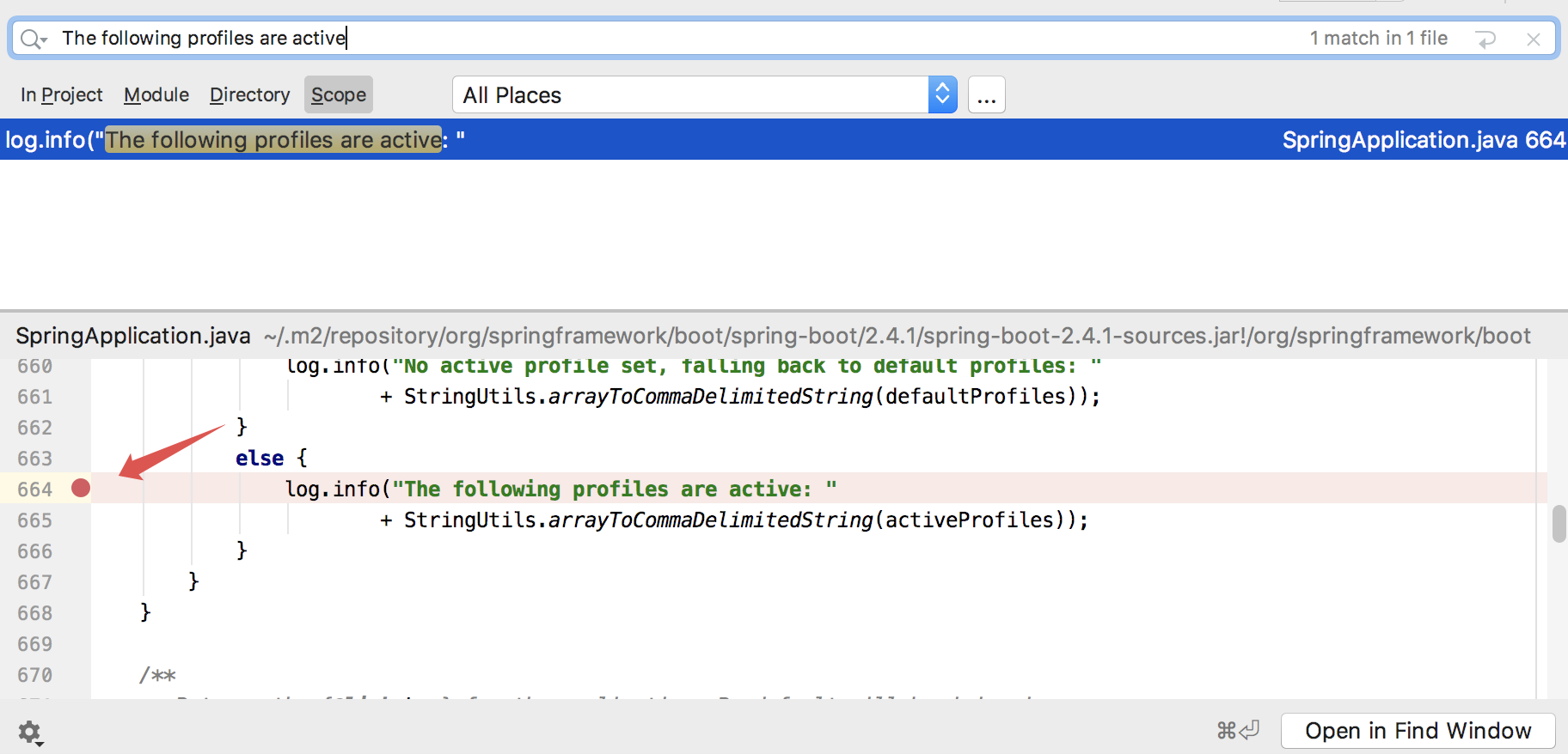Viewport: 1568px width, 754px height.
Task: Select the In Project search option
Action: 61,95
